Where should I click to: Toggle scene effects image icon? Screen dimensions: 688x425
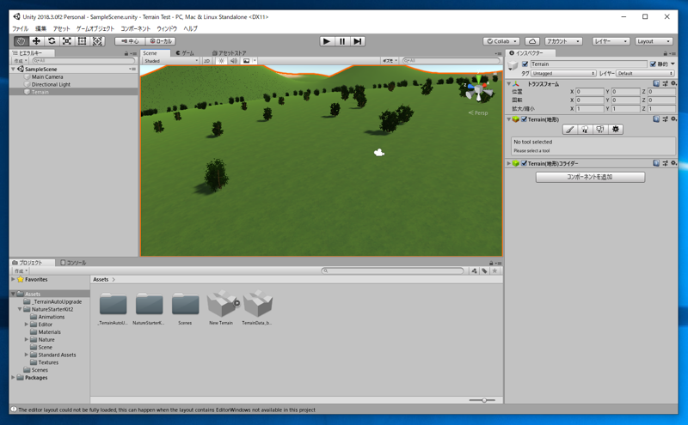[x=247, y=61]
